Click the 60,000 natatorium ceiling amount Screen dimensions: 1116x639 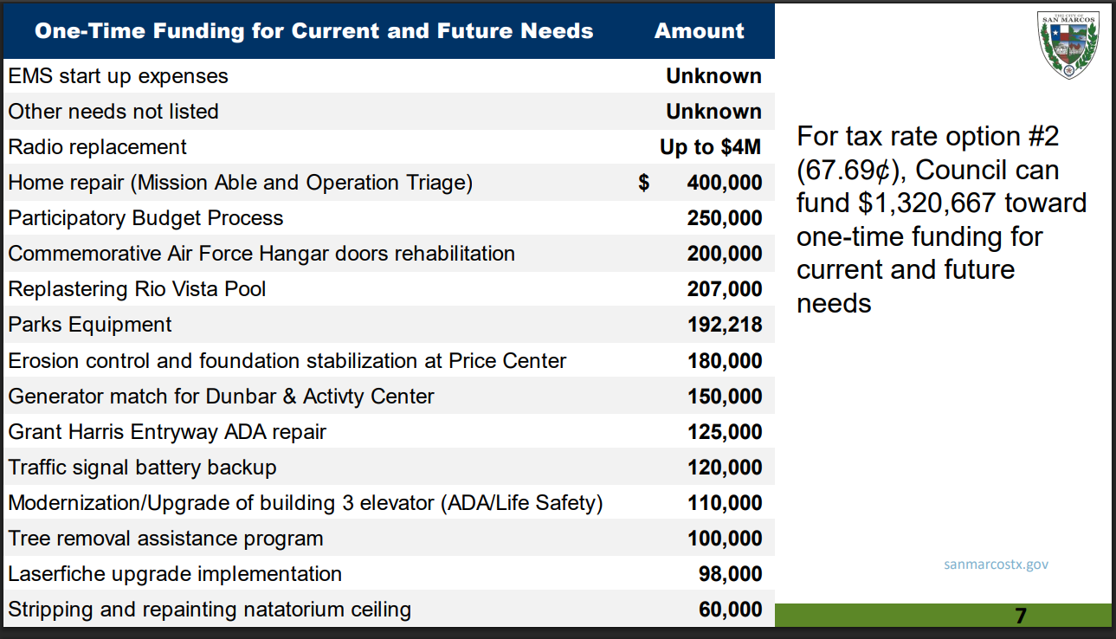pos(730,610)
